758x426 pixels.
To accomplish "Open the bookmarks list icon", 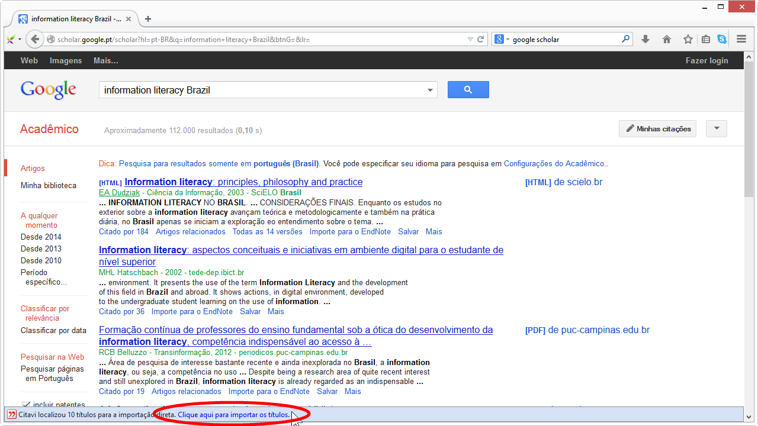I will click(705, 40).
